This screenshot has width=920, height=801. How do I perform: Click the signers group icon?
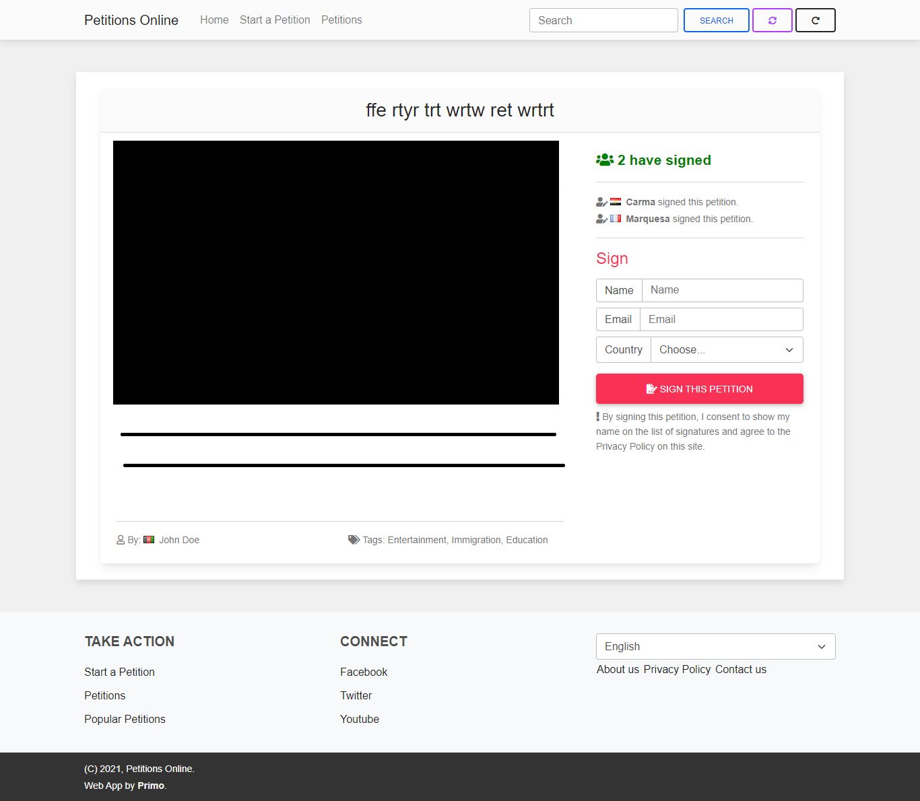604,160
